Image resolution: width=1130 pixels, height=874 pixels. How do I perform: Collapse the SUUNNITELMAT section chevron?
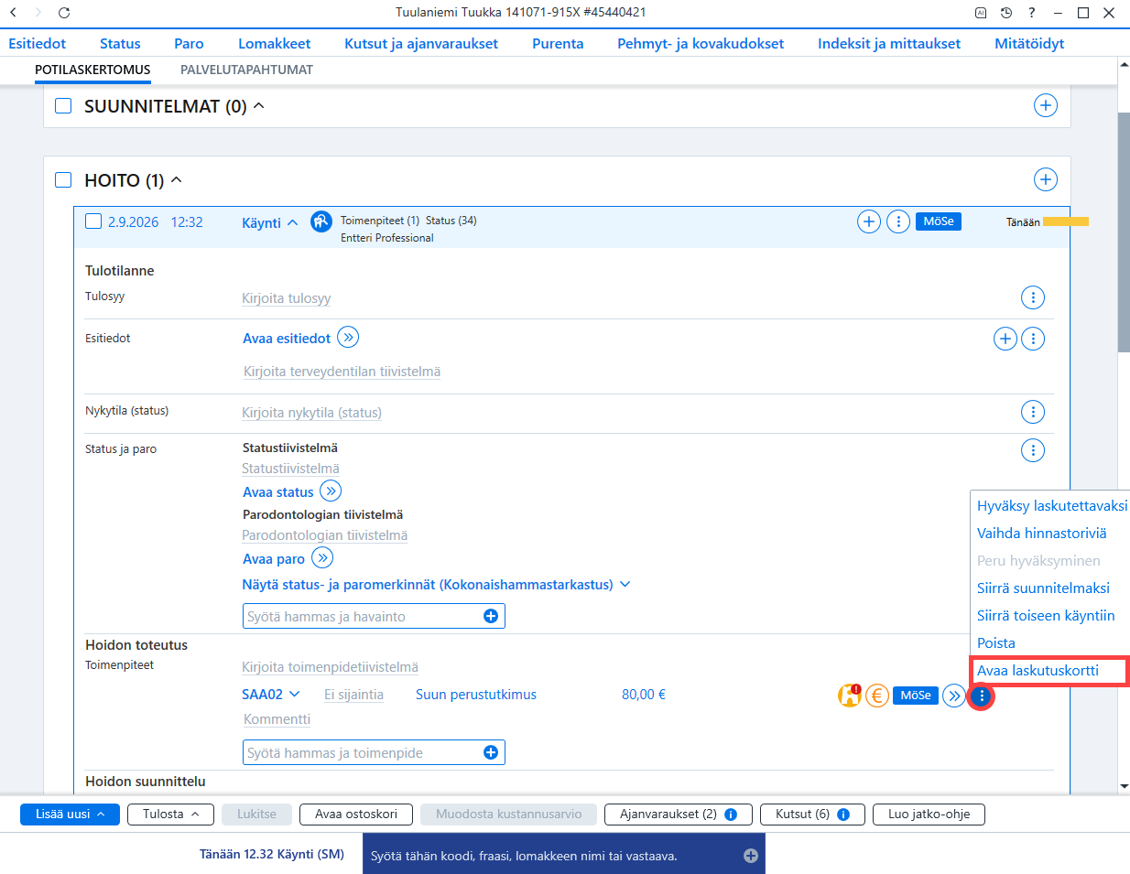[259, 106]
